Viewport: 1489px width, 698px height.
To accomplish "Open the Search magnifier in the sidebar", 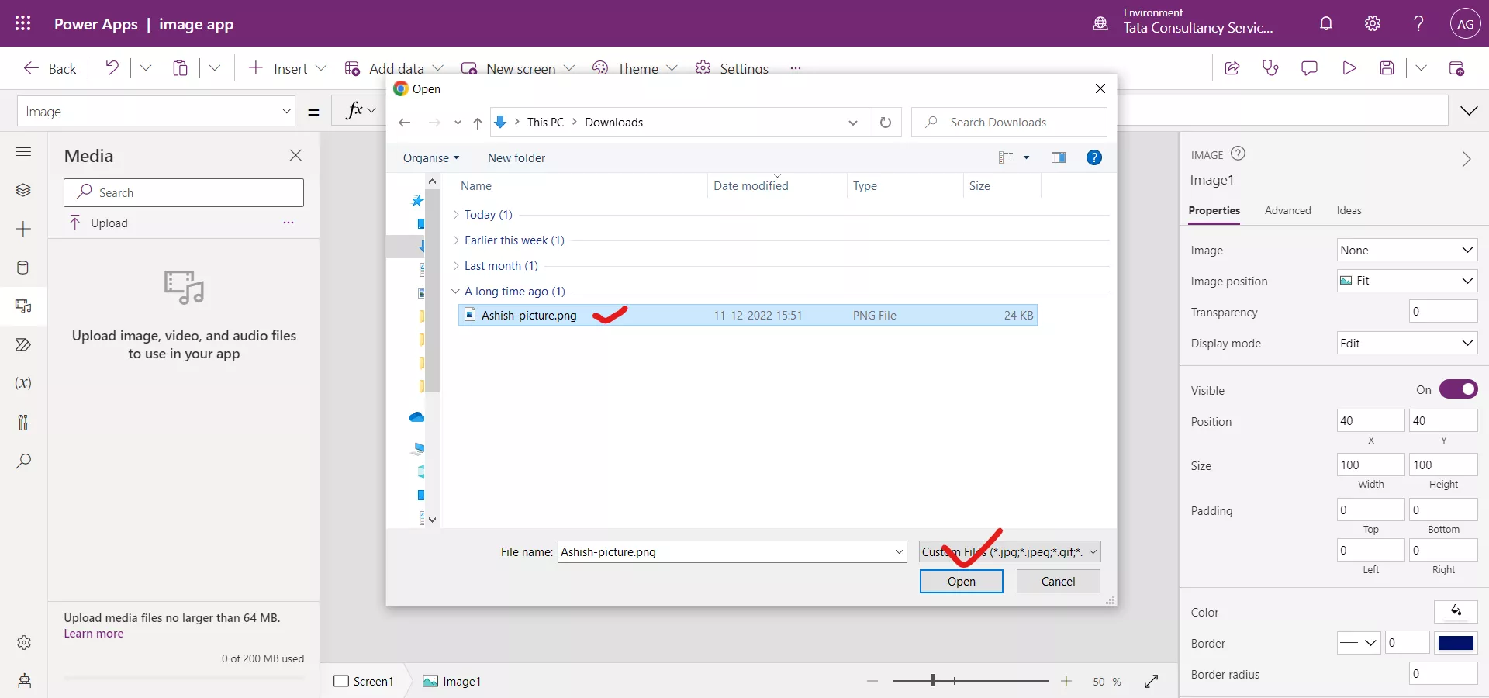I will 23,461.
